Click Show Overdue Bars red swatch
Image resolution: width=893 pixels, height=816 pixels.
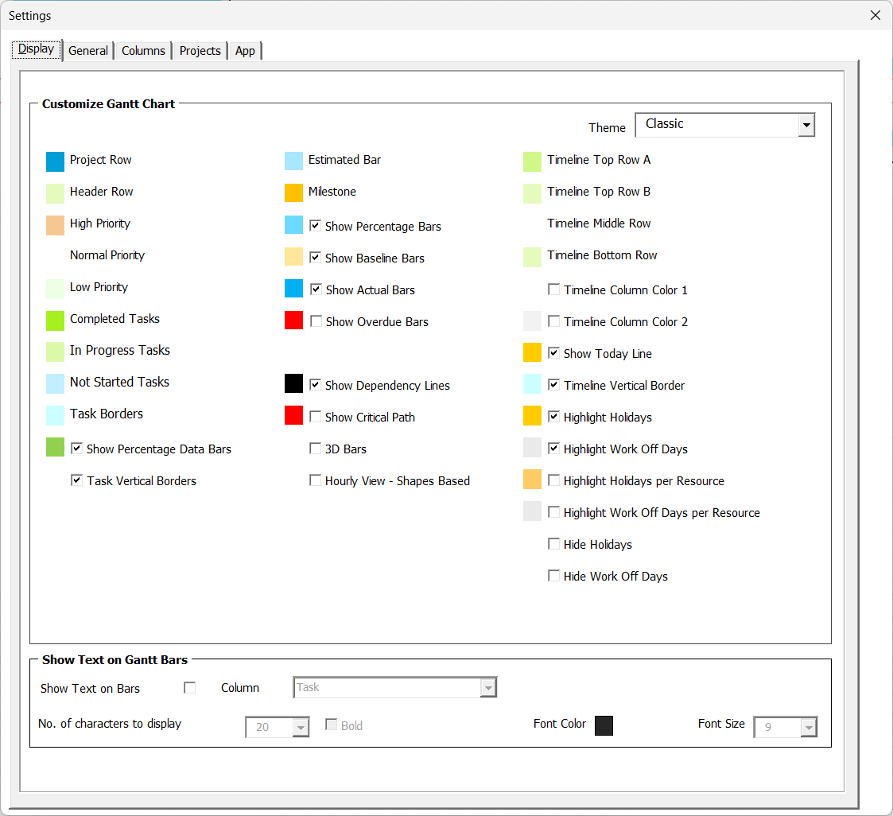click(294, 320)
